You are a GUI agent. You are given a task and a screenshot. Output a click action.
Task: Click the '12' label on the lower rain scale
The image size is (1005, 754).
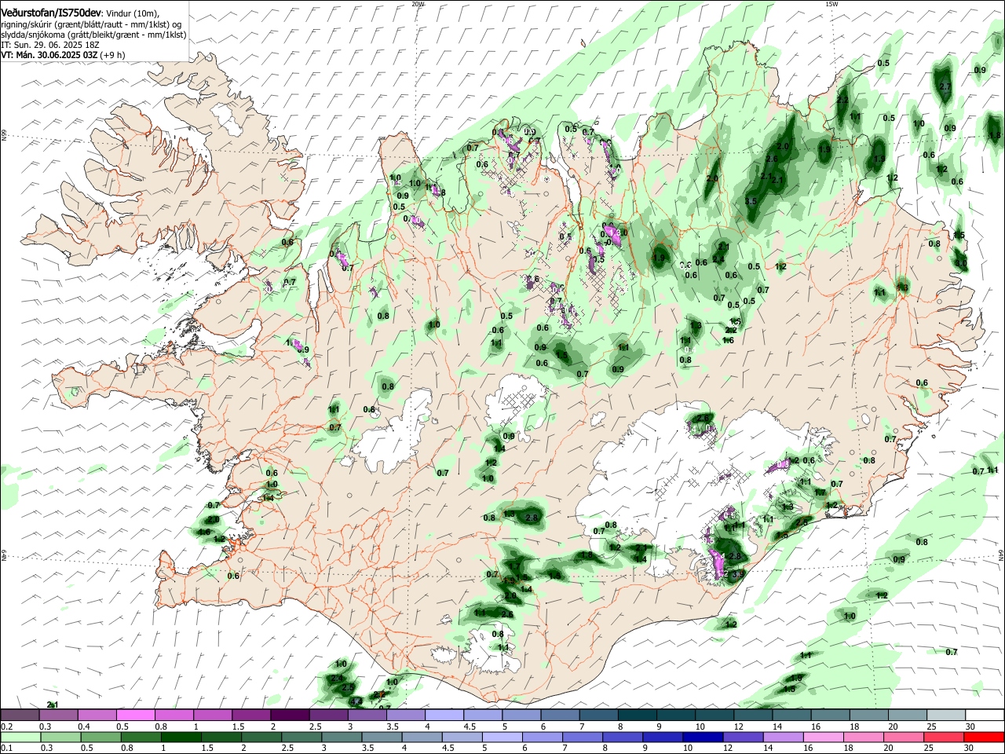pos(728,749)
